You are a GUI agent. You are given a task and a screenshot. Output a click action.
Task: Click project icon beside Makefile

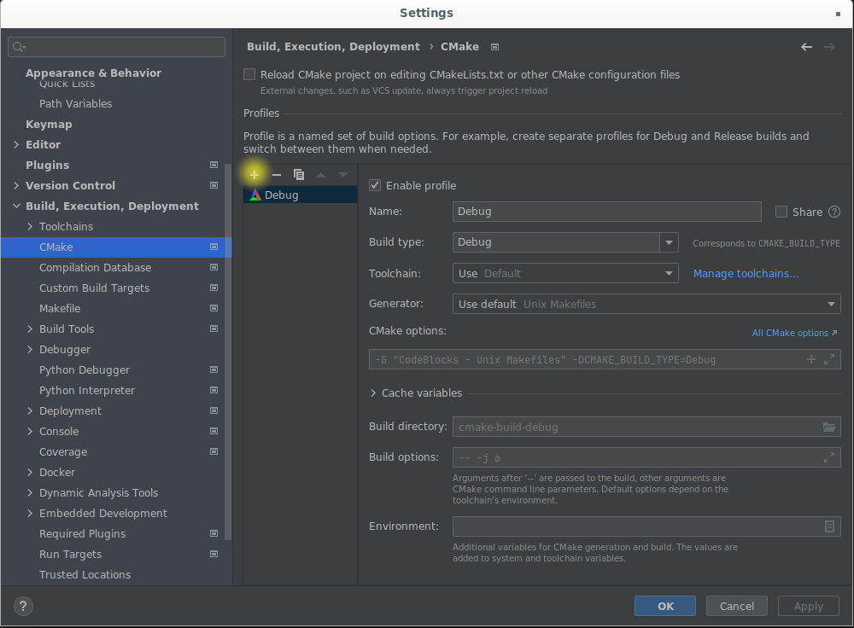tap(214, 309)
